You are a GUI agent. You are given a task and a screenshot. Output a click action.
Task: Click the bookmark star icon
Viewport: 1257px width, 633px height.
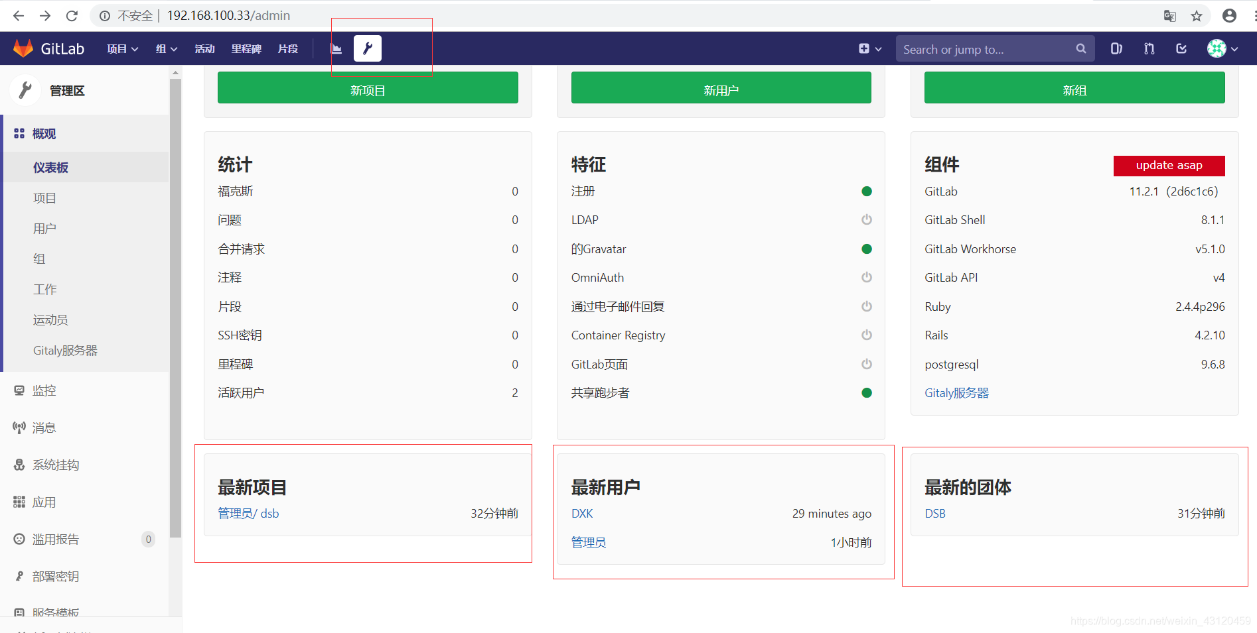pyautogui.click(x=1197, y=16)
